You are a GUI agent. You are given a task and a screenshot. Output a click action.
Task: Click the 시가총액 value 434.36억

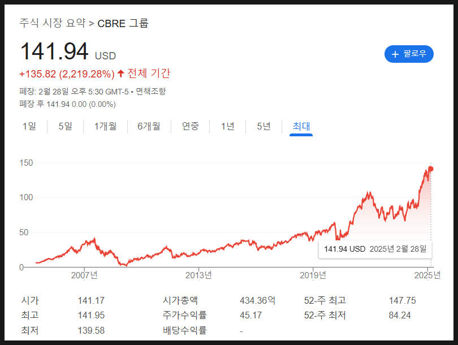tap(258, 300)
